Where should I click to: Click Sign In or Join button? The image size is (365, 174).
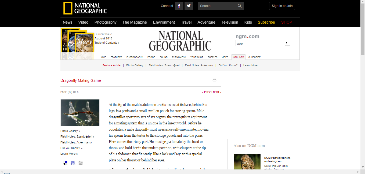(x=282, y=6)
